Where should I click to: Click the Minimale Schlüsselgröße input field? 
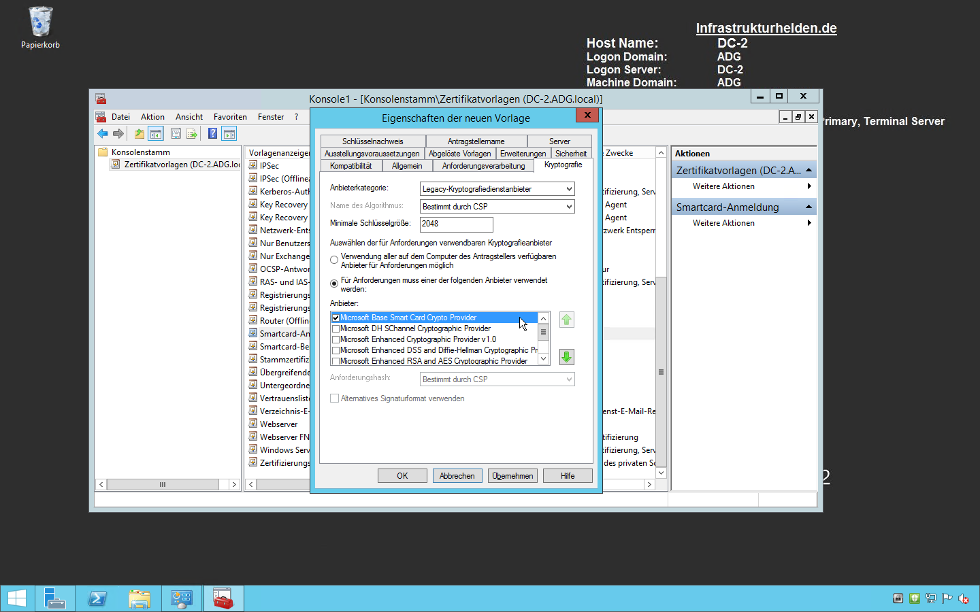coord(456,224)
